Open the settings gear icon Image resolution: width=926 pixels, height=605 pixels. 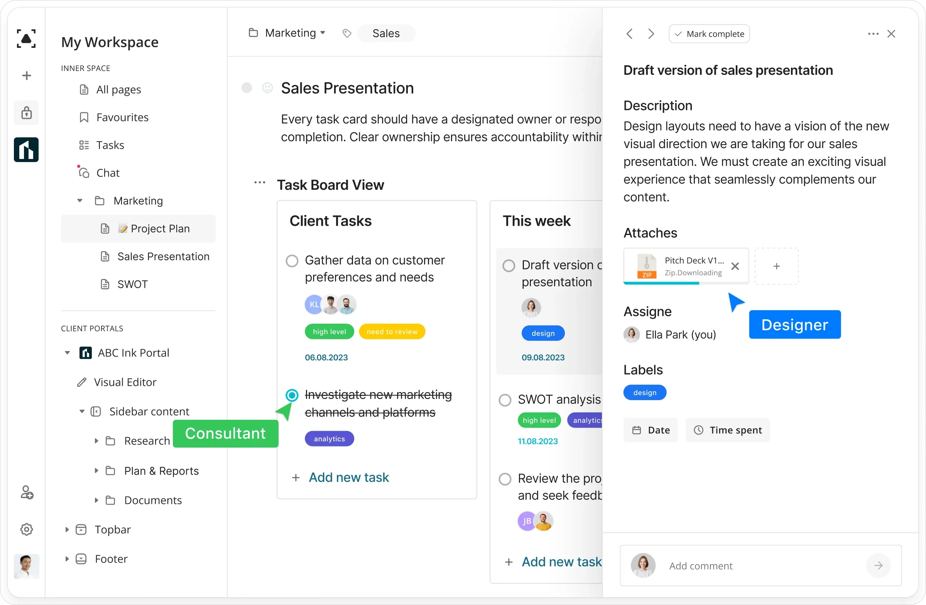27,529
